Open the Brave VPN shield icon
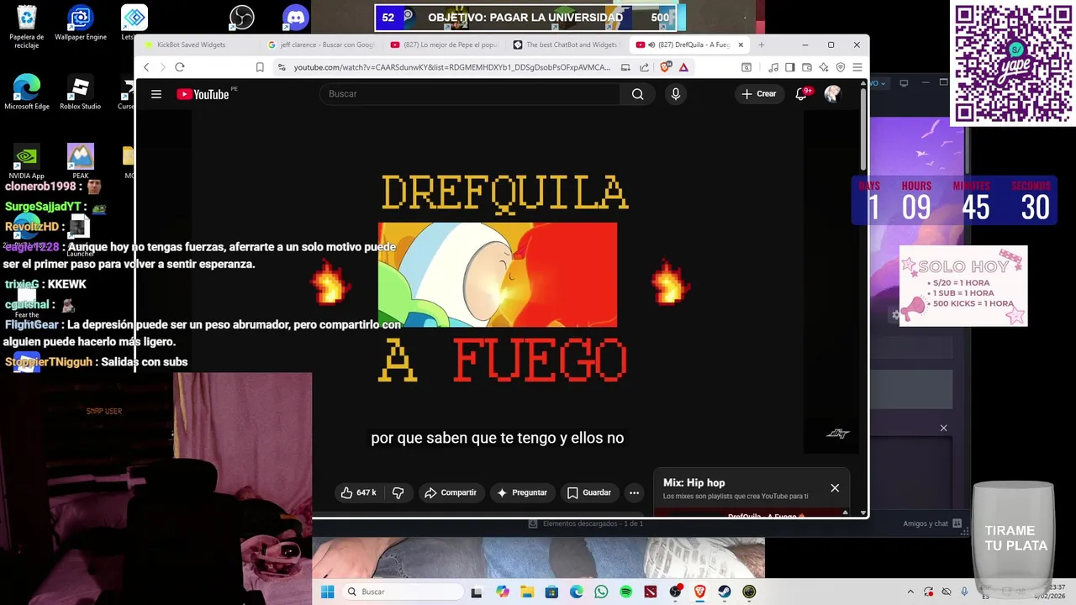Viewport: 1076px width, 605px height. pos(840,67)
